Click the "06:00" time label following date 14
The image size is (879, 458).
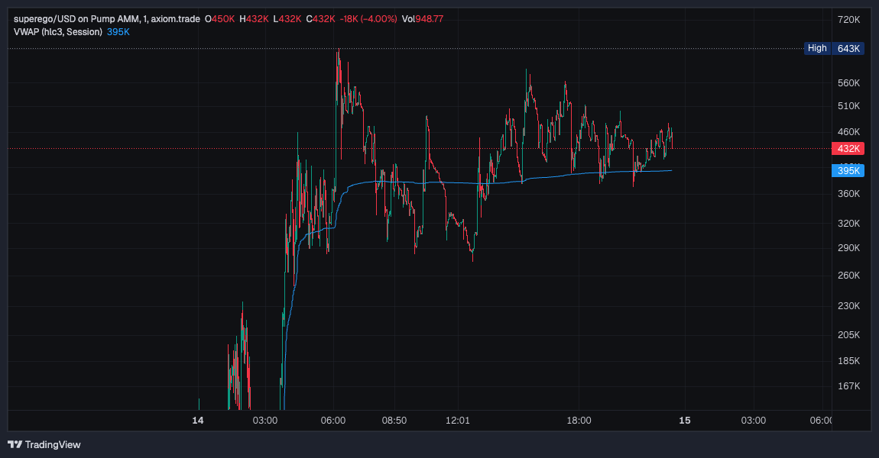tap(333, 421)
